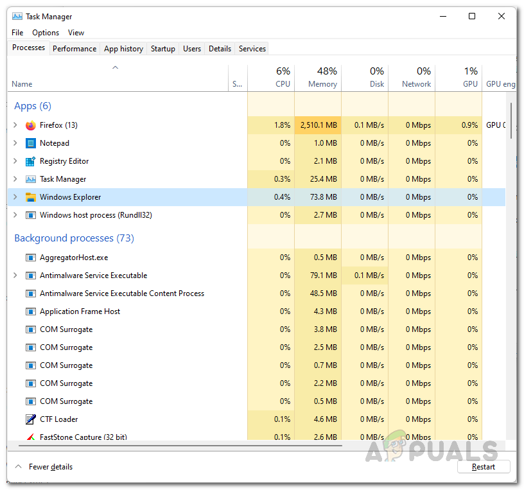The image size is (524, 490).
Task: Expand the Notepad process entry
Action: [15, 143]
